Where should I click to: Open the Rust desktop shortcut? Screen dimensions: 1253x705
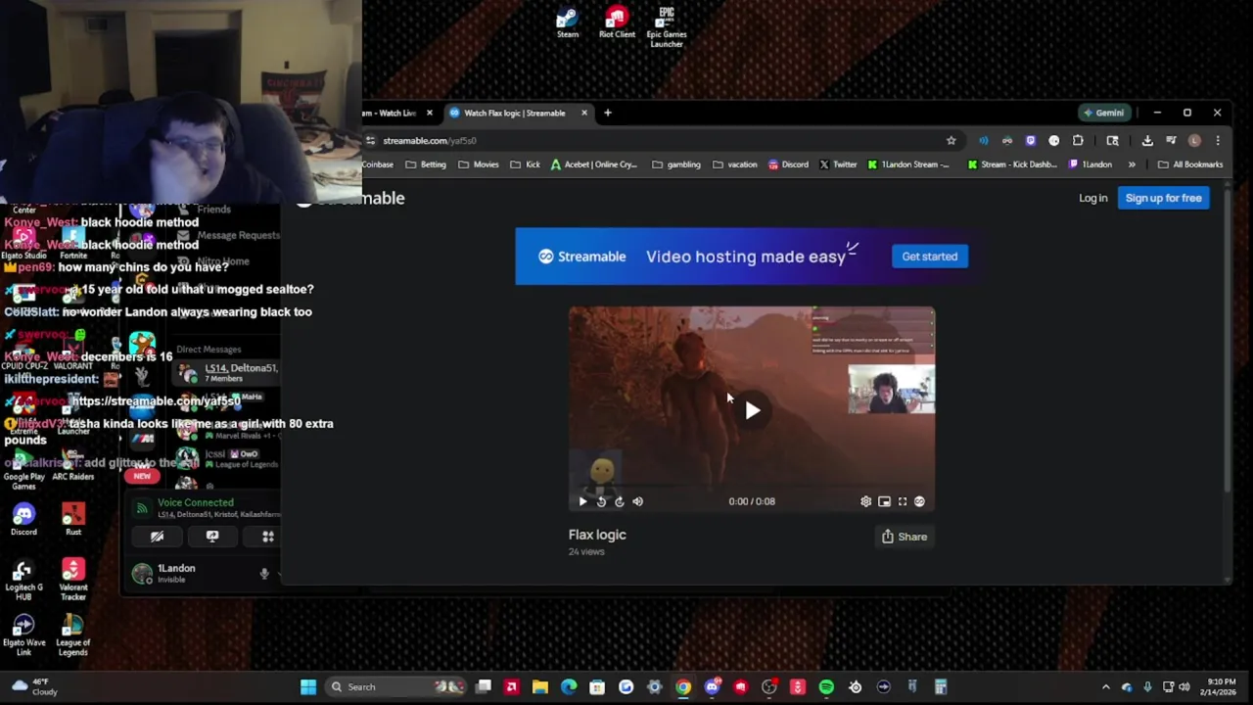coord(73,519)
